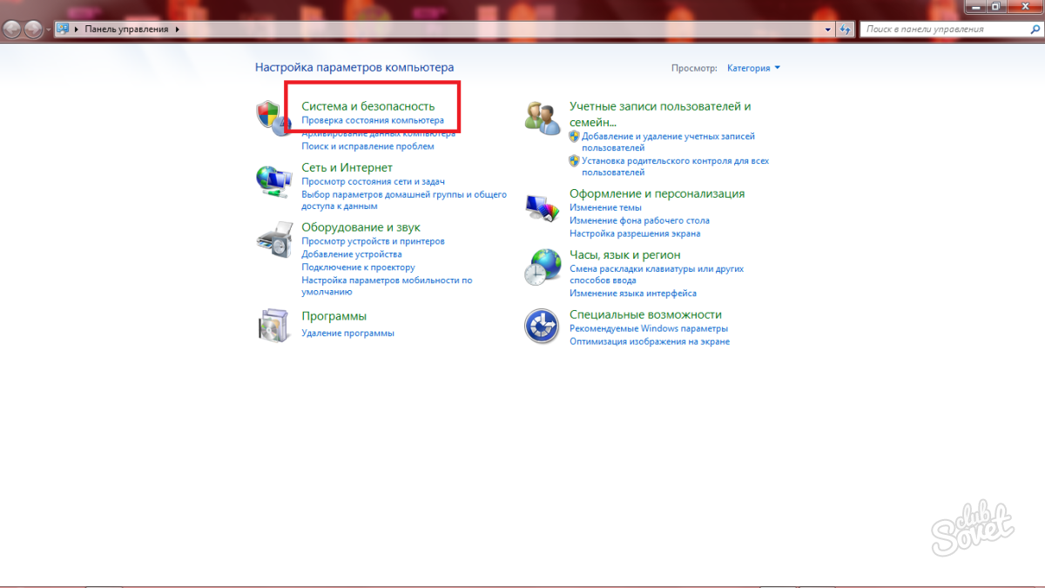Image resolution: width=1045 pixels, height=588 pixels.
Task: Click Панель управления in address breadcrumb
Action: tap(126, 30)
